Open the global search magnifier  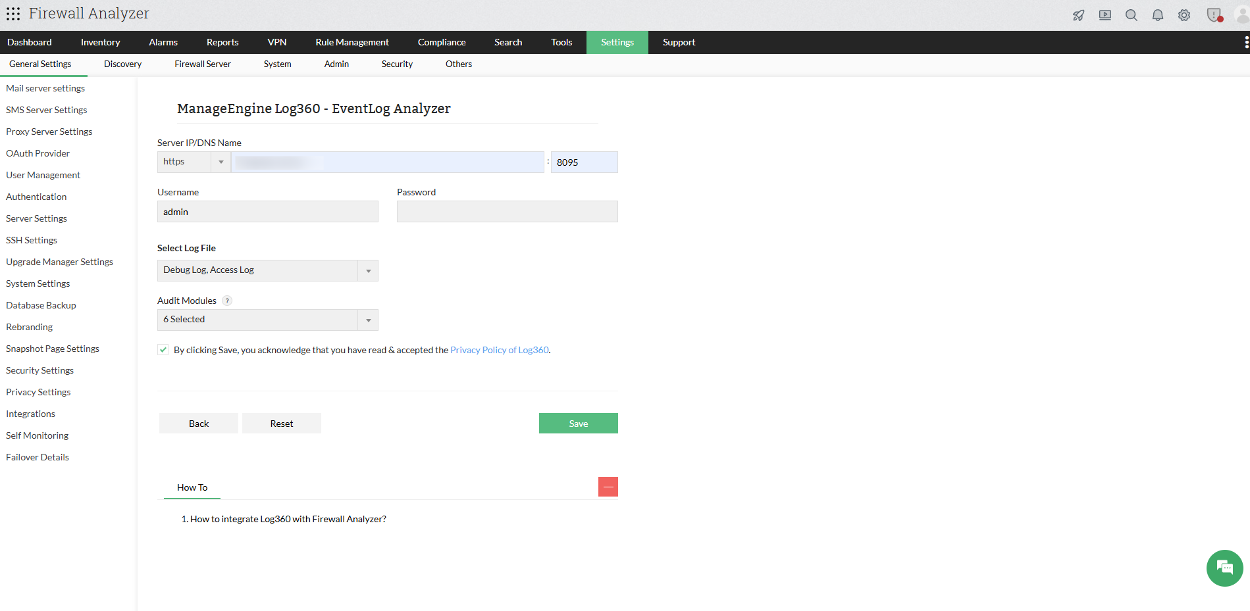click(x=1131, y=14)
